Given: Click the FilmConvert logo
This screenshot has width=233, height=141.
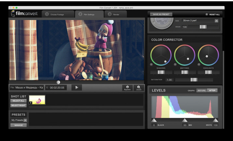Looking at the screenshot, I should pyautogui.click(x=24, y=14).
